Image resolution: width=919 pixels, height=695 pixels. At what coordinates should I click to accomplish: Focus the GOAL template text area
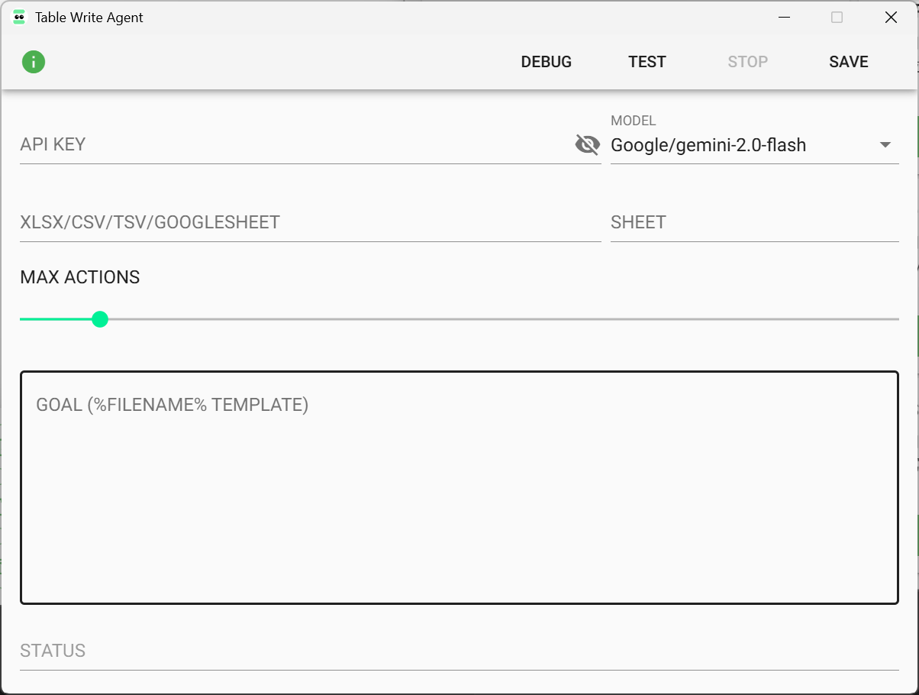(459, 489)
